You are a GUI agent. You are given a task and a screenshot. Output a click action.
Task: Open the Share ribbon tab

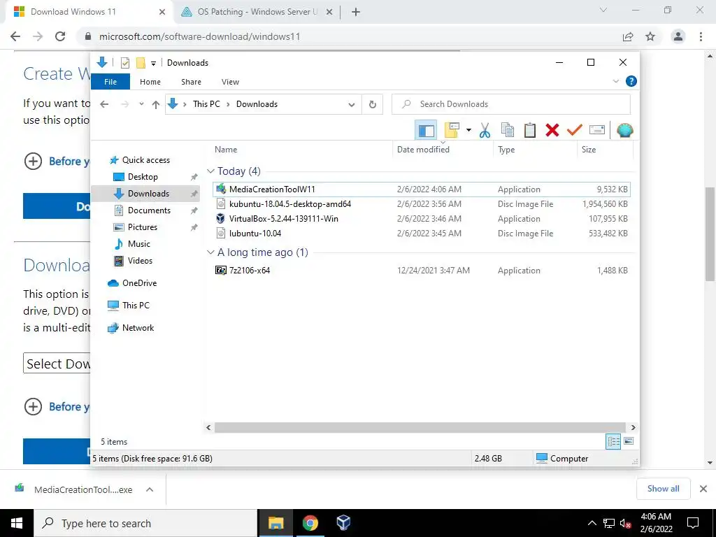191,82
